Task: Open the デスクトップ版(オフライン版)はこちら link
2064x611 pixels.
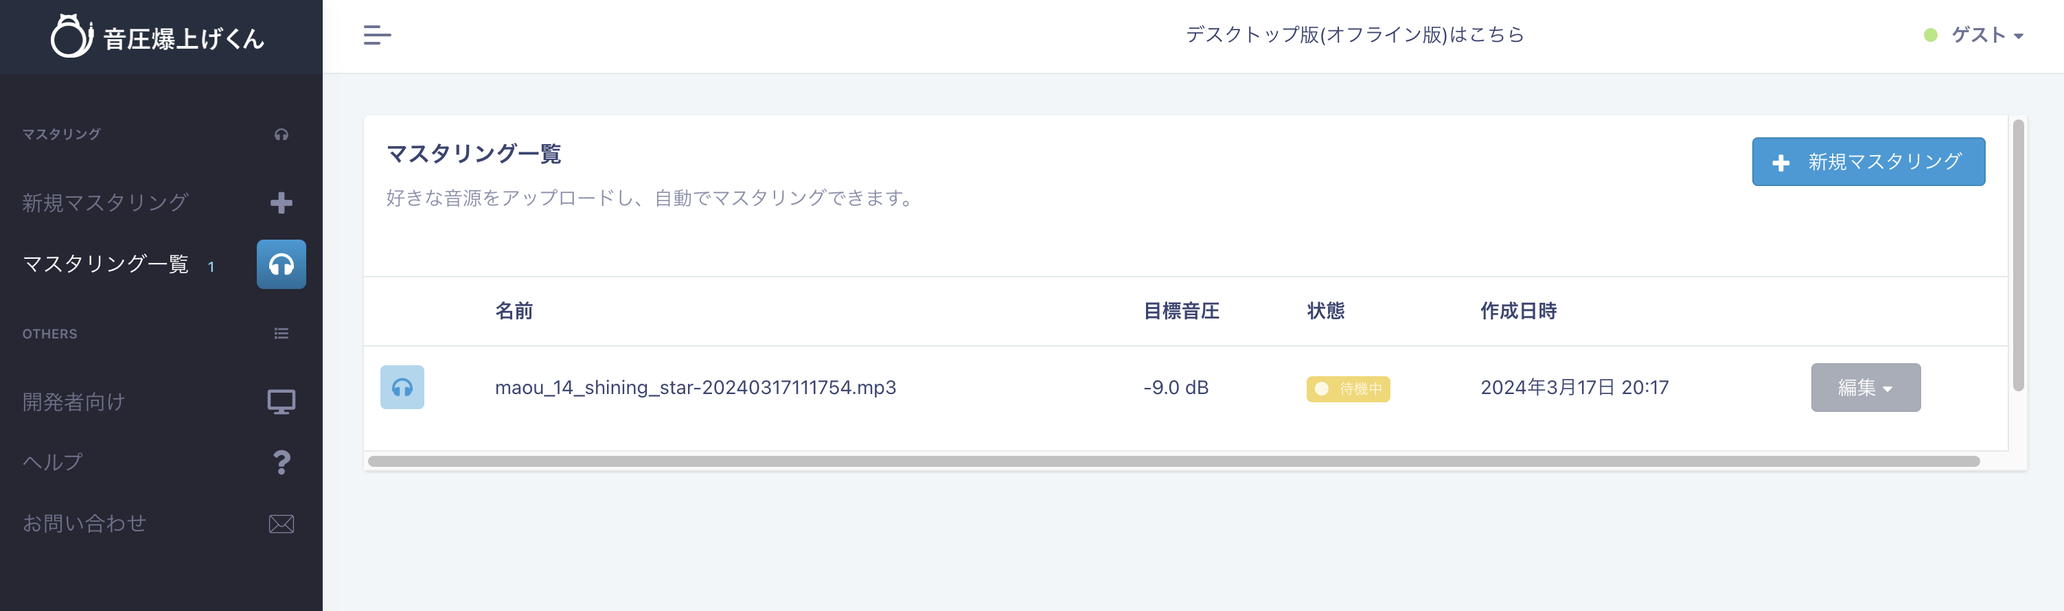Action: (1354, 35)
